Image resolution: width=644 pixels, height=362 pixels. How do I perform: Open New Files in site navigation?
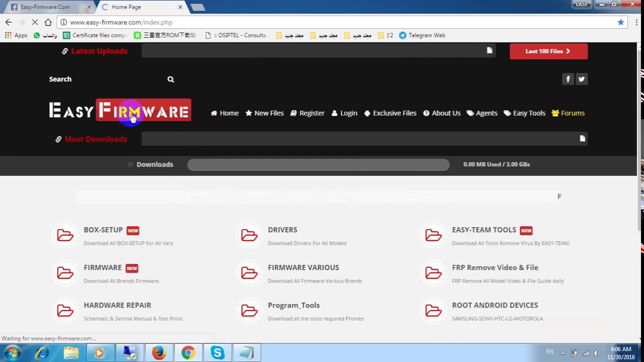click(x=265, y=113)
